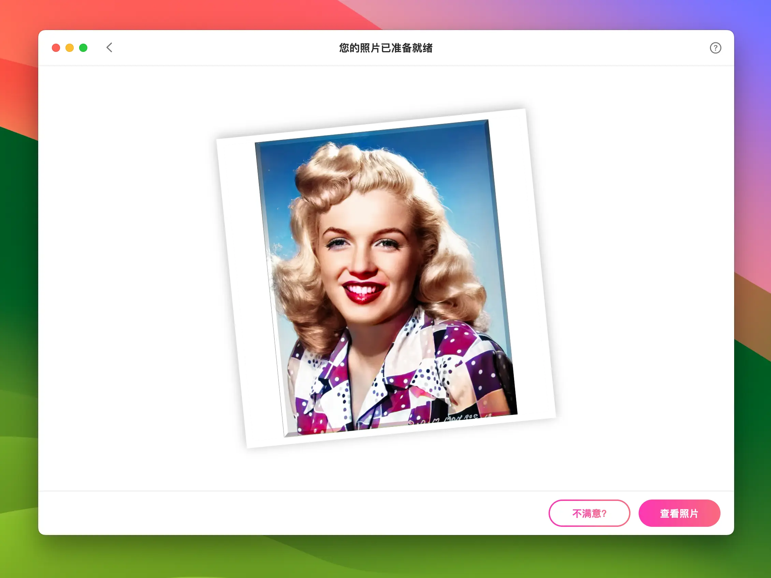Click the title 您的照片已准备就绪
This screenshot has height=578, width=771.
(385, 48)
